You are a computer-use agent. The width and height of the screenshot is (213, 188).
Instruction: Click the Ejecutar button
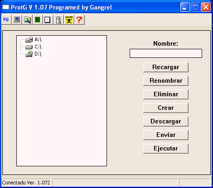(x=166, y=149)
